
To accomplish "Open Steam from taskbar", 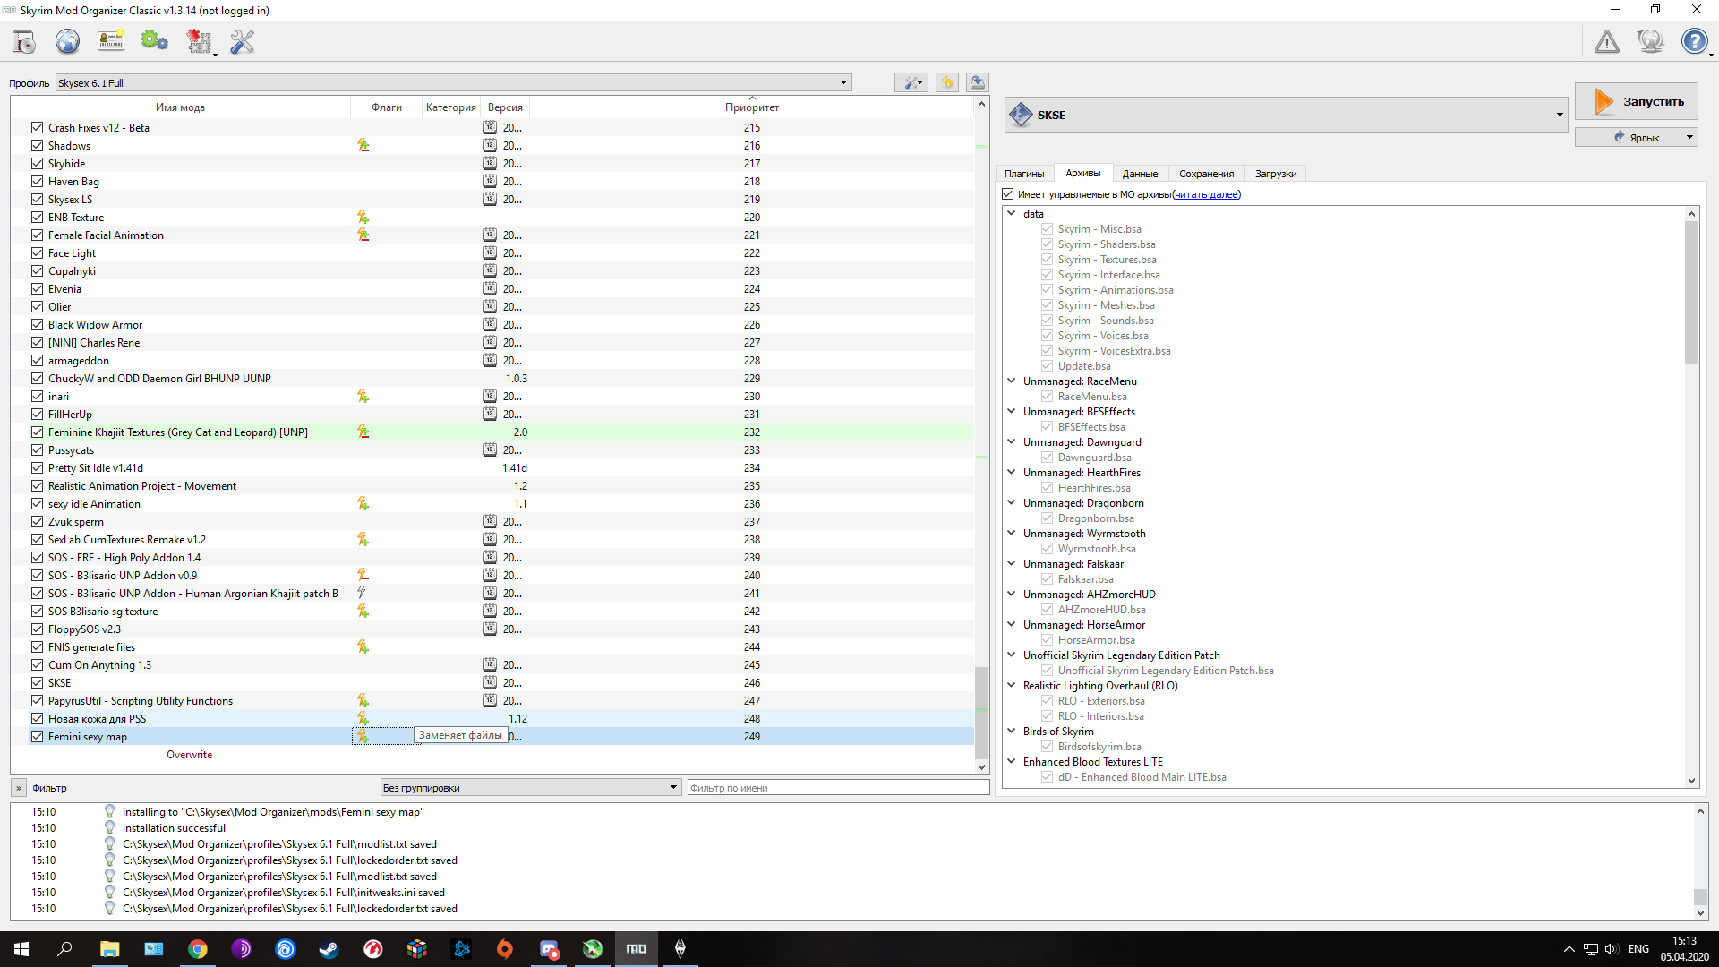I will (x=329, y=949).
